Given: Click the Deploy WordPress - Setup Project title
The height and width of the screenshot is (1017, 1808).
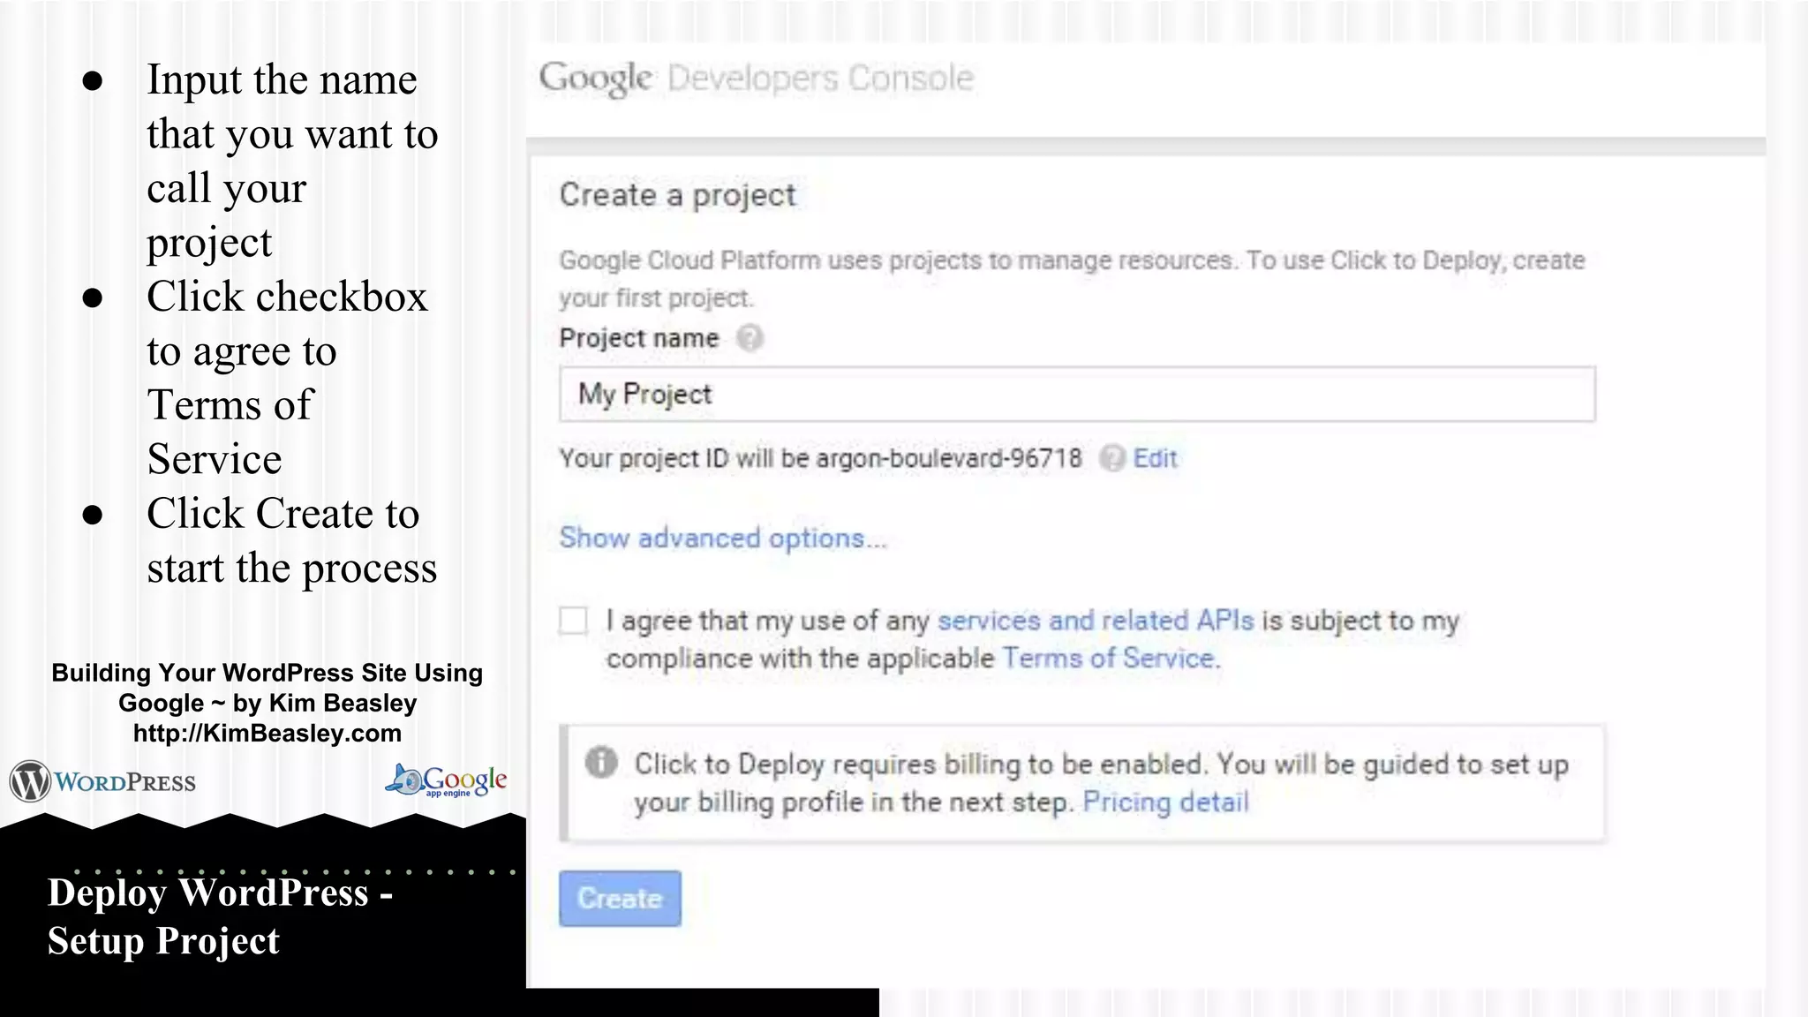Looking at the screenshot, I should [221, 916].
